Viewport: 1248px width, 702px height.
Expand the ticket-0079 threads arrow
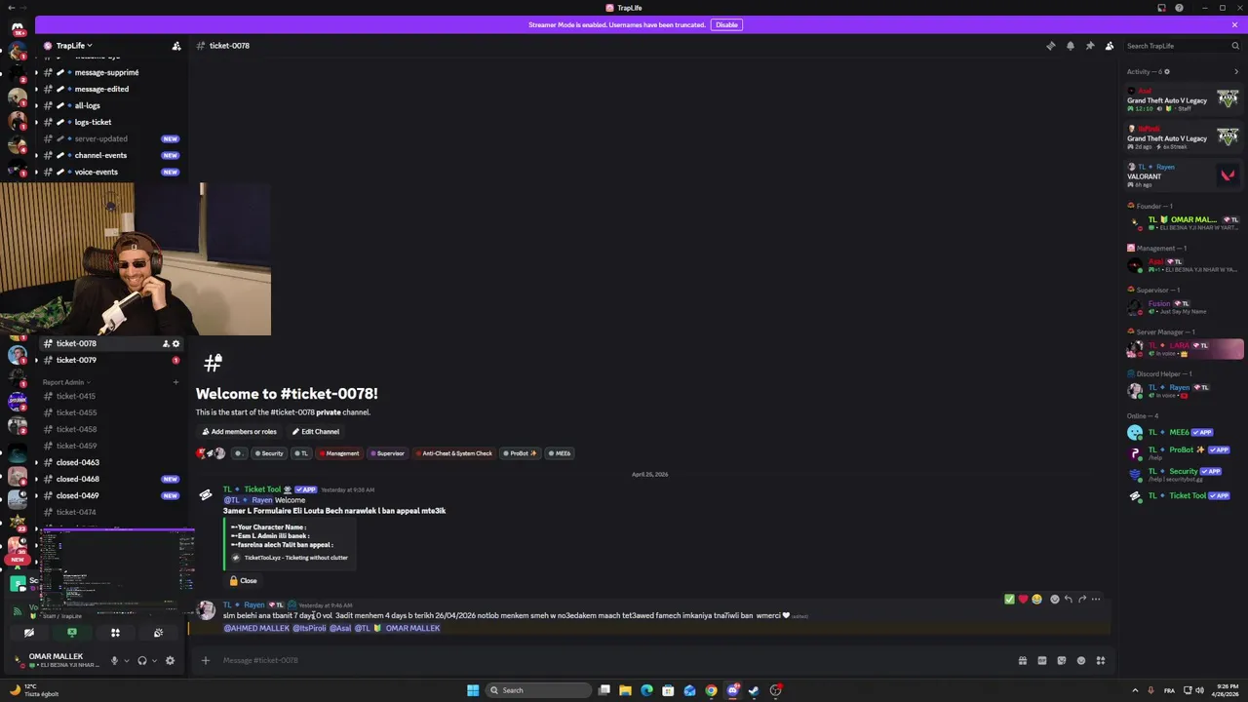(x=36, y=360)
